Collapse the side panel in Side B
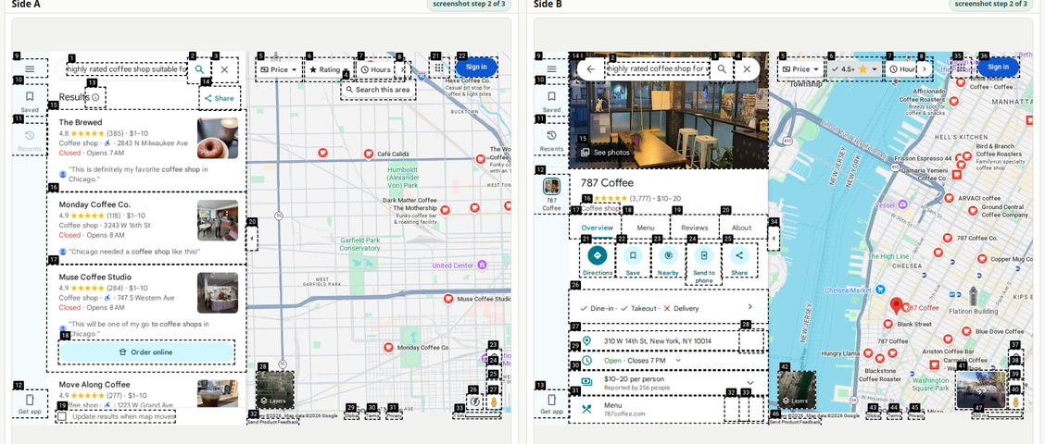Viewport: 1045px width, 444px height. (774, 237)
